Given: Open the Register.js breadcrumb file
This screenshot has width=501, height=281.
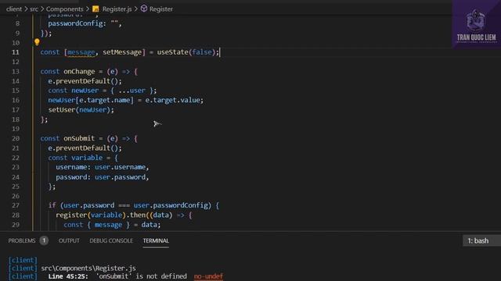Looking at the screenshot, I should pyautogui.click(x=117, y=9).
